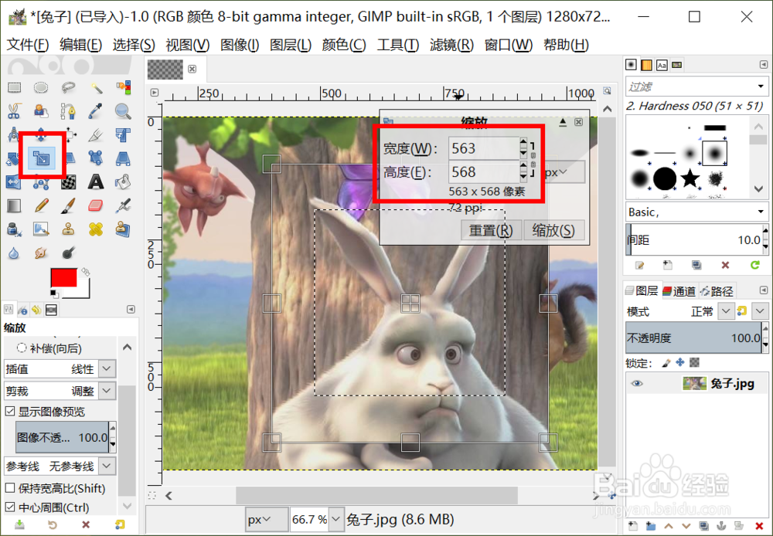773x536 pixels.
Task: Select the Dodge/Burn tool
Action: point(68,253)
